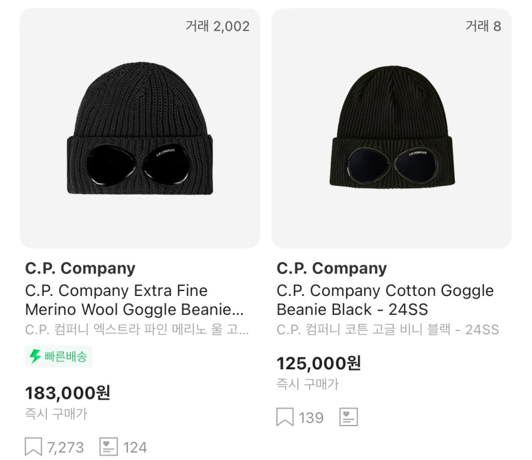The image size is (532, 460).
Task: Open C.P. Company brand above Cotton beanie
Action: tap(331, 268)
